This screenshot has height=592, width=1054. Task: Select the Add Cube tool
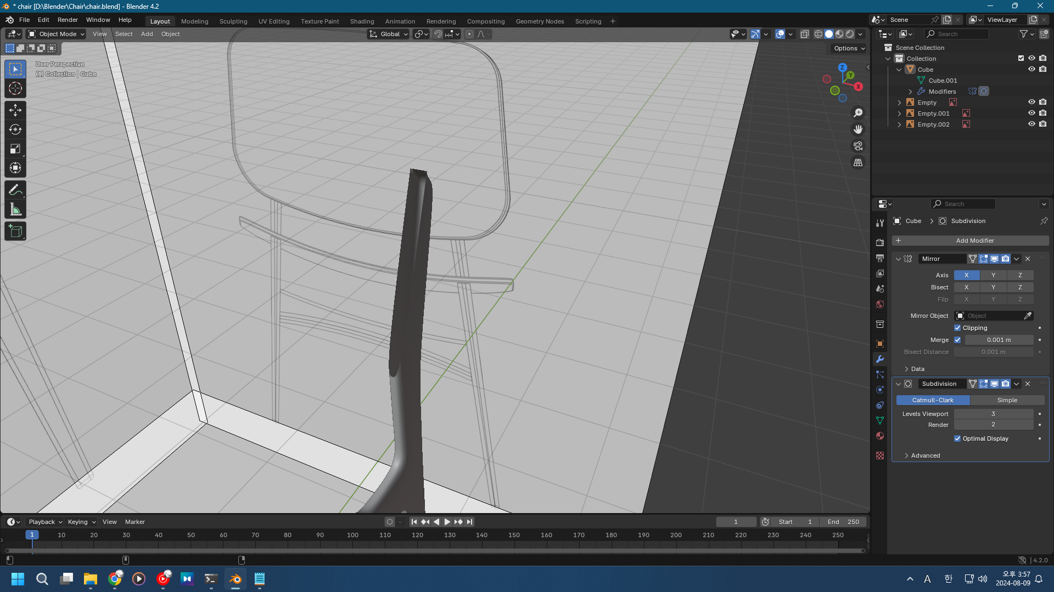(x=15, y=231)
